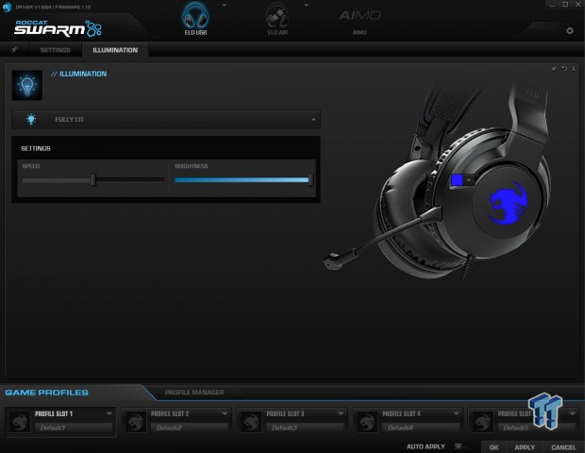The image size is (585, 453).
Task: Expand Profile Slot 2 dropdown arrow
Action: (x=225, y=413)
